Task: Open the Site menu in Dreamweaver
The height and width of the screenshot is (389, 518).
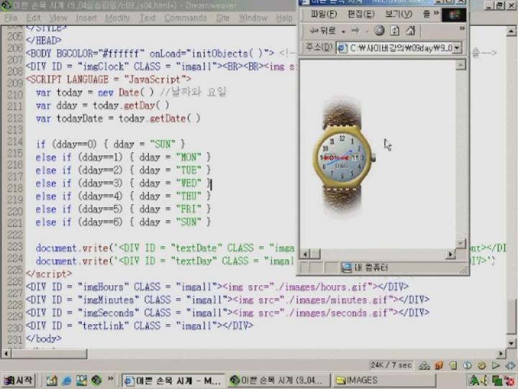Action: tap(222, 18)
